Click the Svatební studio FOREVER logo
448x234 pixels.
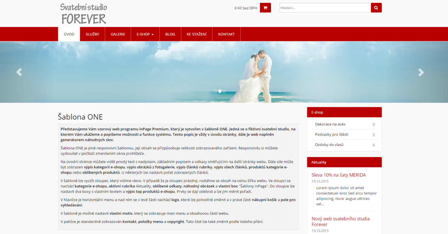pyautogui.click(x=84, y=14)
